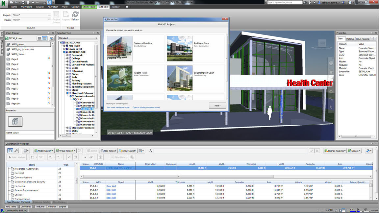Select the wrench icon in the workbook toolbar
The height and width of the screenshot is (213, 379).
pyautogui.click(x=16, y=151)
